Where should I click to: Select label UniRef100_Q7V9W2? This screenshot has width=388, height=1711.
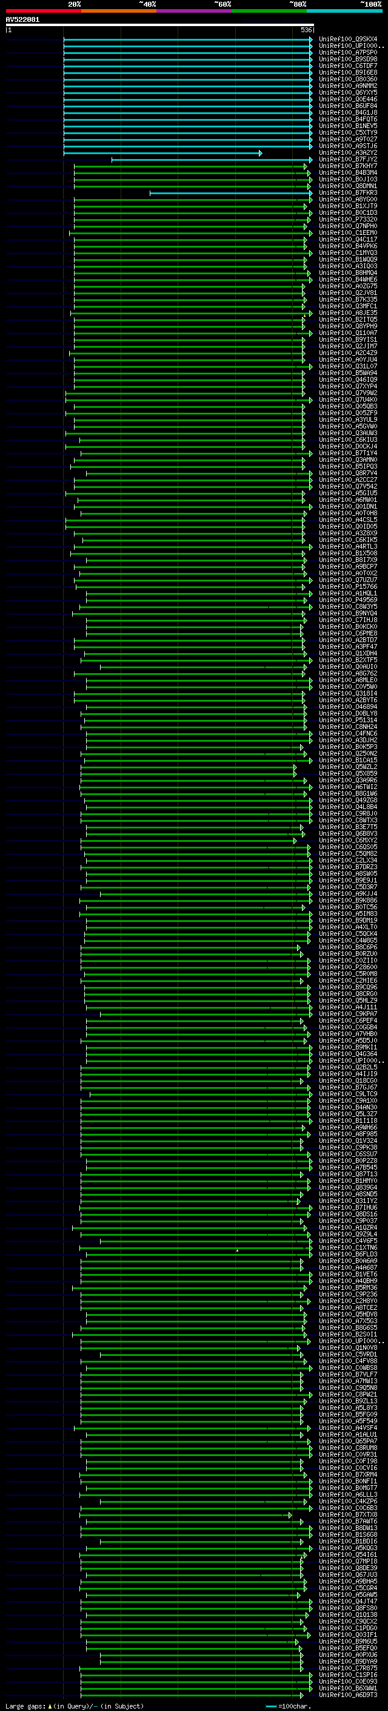(348, 393)
